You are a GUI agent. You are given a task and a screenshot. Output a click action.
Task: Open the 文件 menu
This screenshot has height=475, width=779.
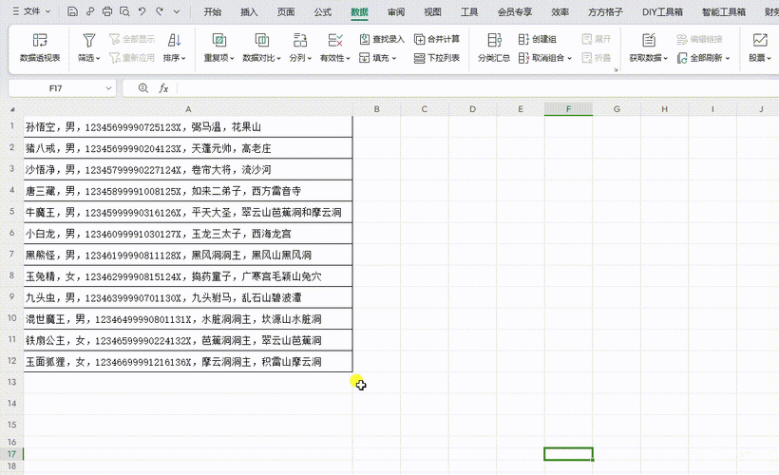click(x=31, y=11)
